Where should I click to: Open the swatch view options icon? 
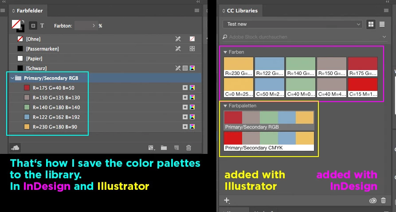click(152, 148)
